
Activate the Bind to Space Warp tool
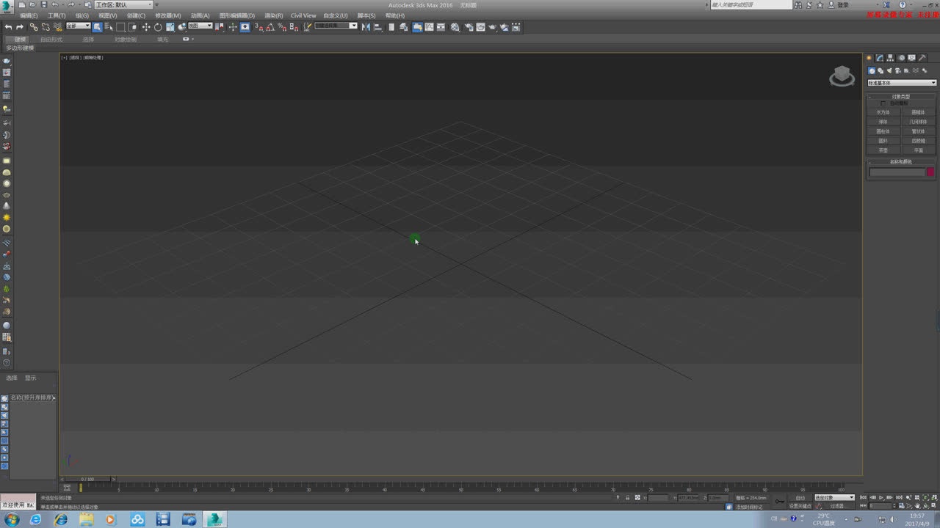(58, 27)
